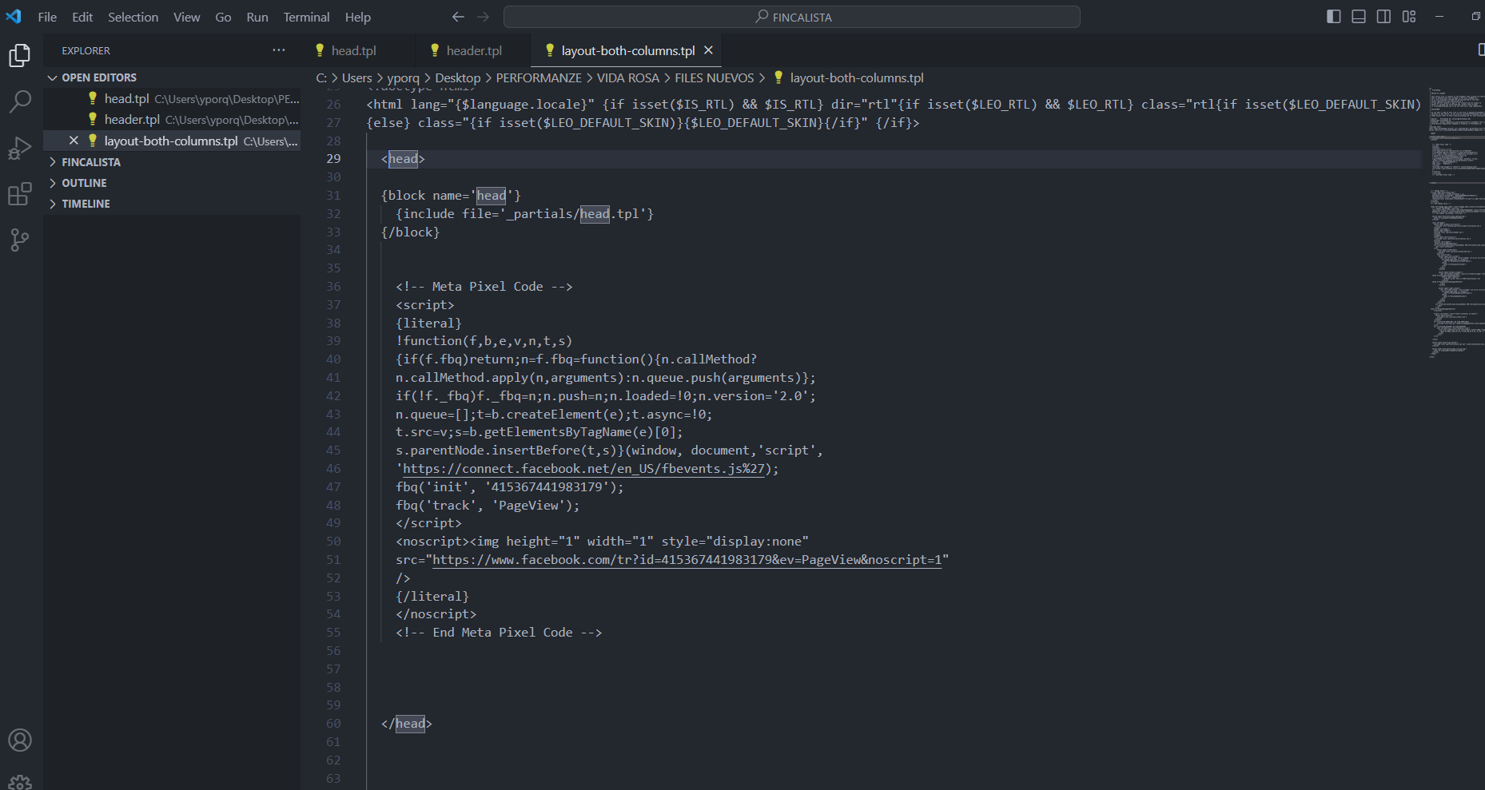The image size is (1485, 790).
Task: Open the Selection menu
Action: (x=133, y=17)
